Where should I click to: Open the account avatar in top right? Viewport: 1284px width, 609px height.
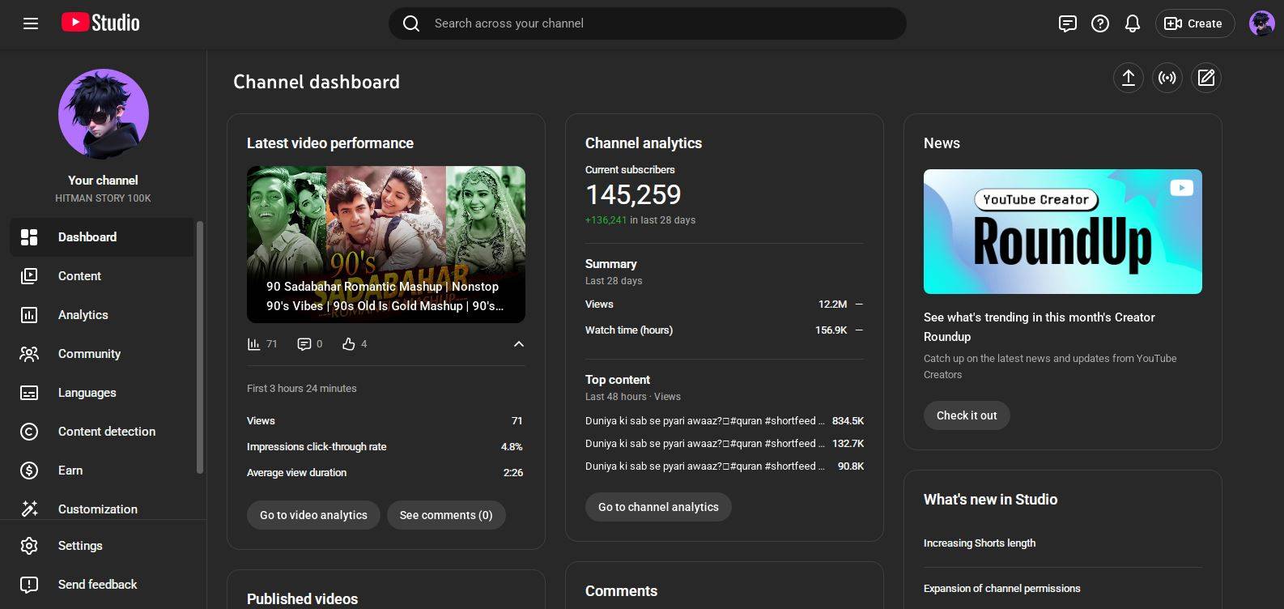pyautogui.click(x=1261, y=23)
